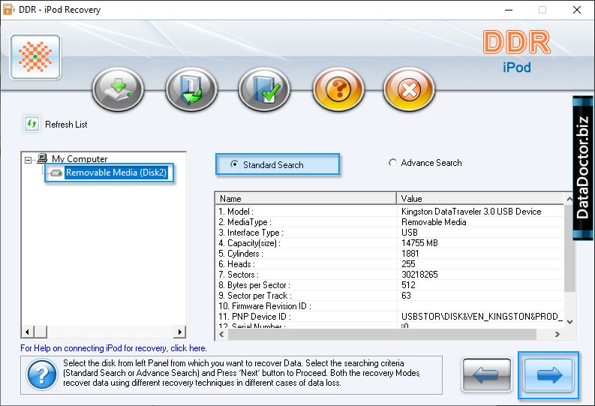The image size is (595, 406).
Task: Collapse the My Computer tree node
Action: click(x=28, y=160)
